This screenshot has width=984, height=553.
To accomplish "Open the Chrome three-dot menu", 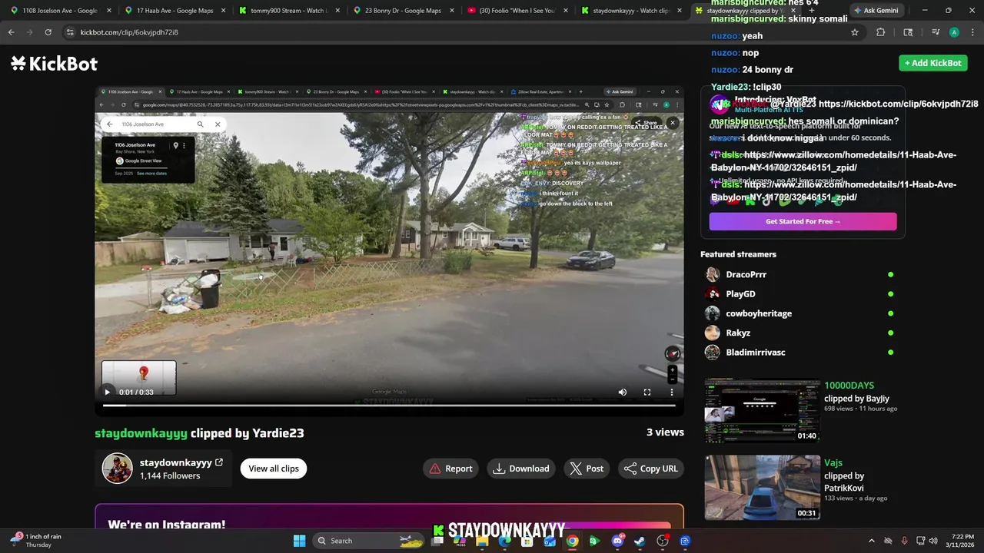I will pyautogui.click(x=971, y=32).
